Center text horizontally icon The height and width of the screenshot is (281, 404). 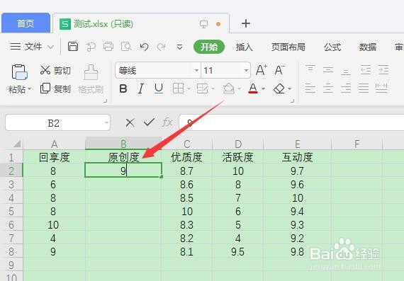coord(328,88)
